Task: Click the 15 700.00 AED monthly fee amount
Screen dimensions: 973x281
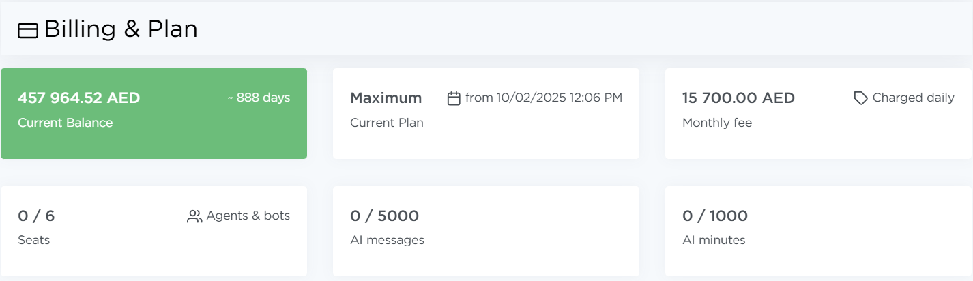Action: 738,98
